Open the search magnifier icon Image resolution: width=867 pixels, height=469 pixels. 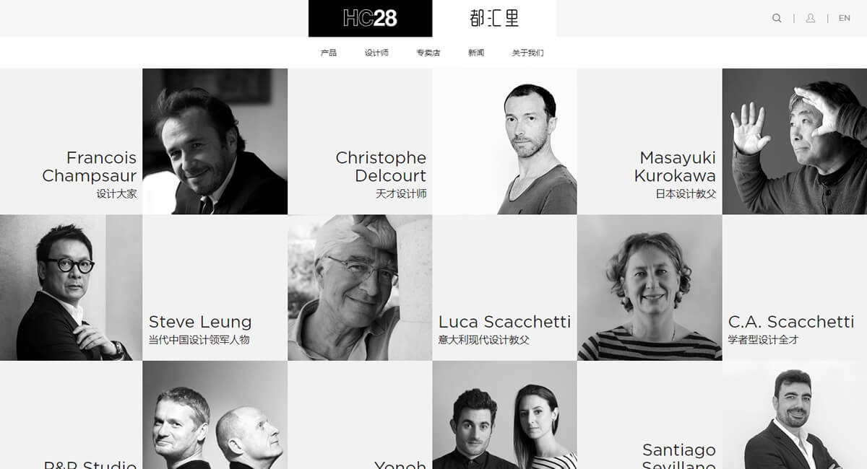[777, 18]
